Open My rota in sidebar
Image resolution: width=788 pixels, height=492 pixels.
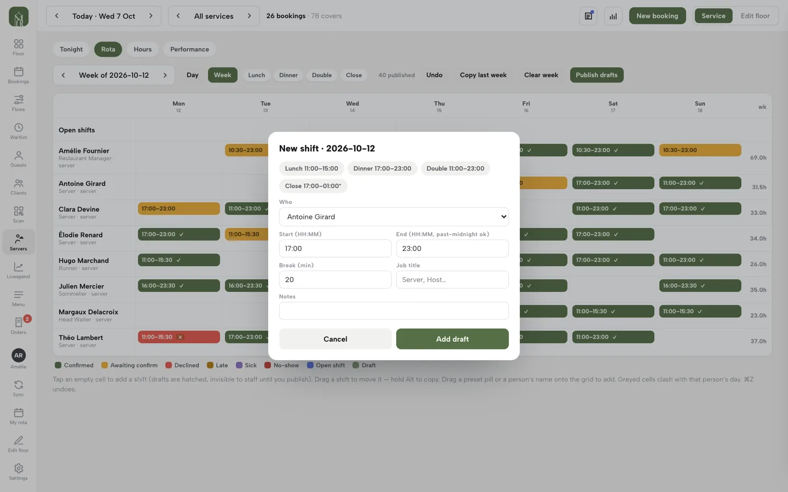click(19, 417)
